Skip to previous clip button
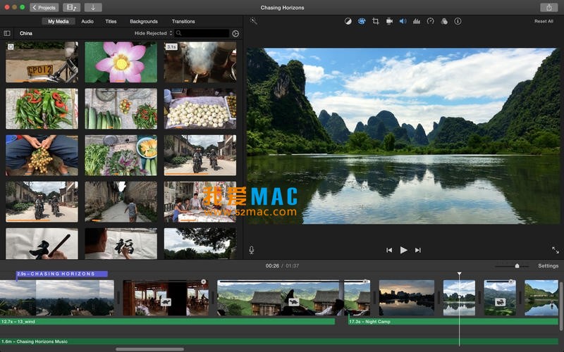This screenshot has width=564, height=352. tap(389, 250)
